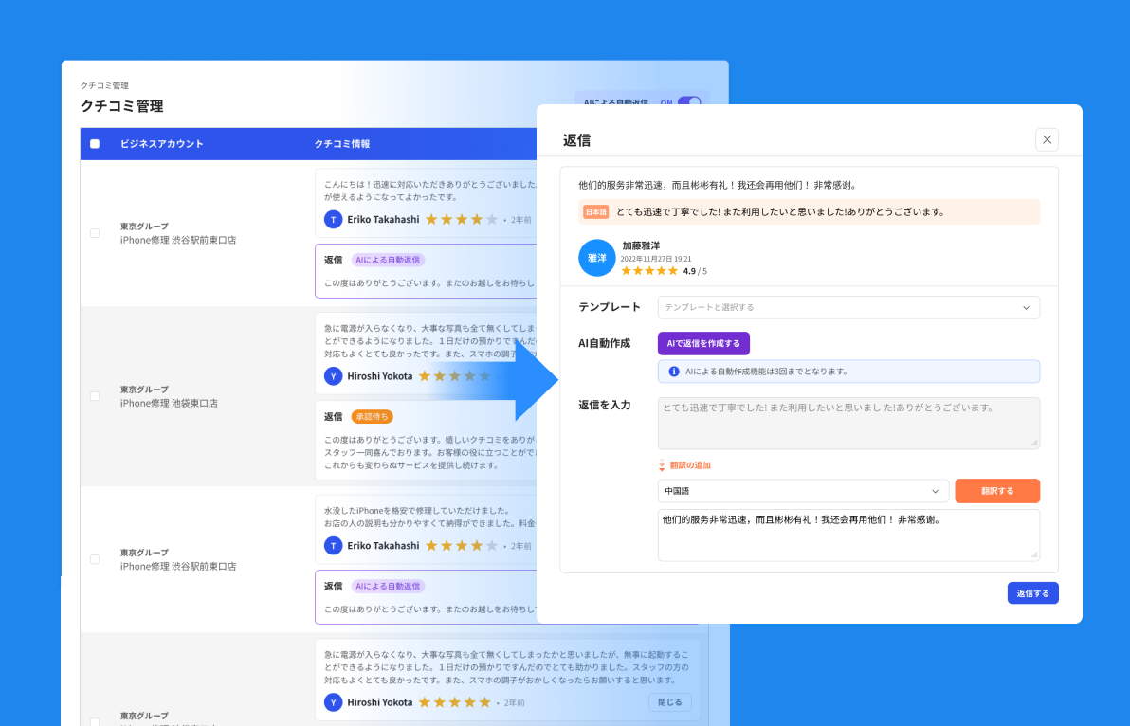The height and width of the screenshot is (726, 1130).
Task: Click resize handle of 返信を入力 textarea
Action: [1034, 443]
